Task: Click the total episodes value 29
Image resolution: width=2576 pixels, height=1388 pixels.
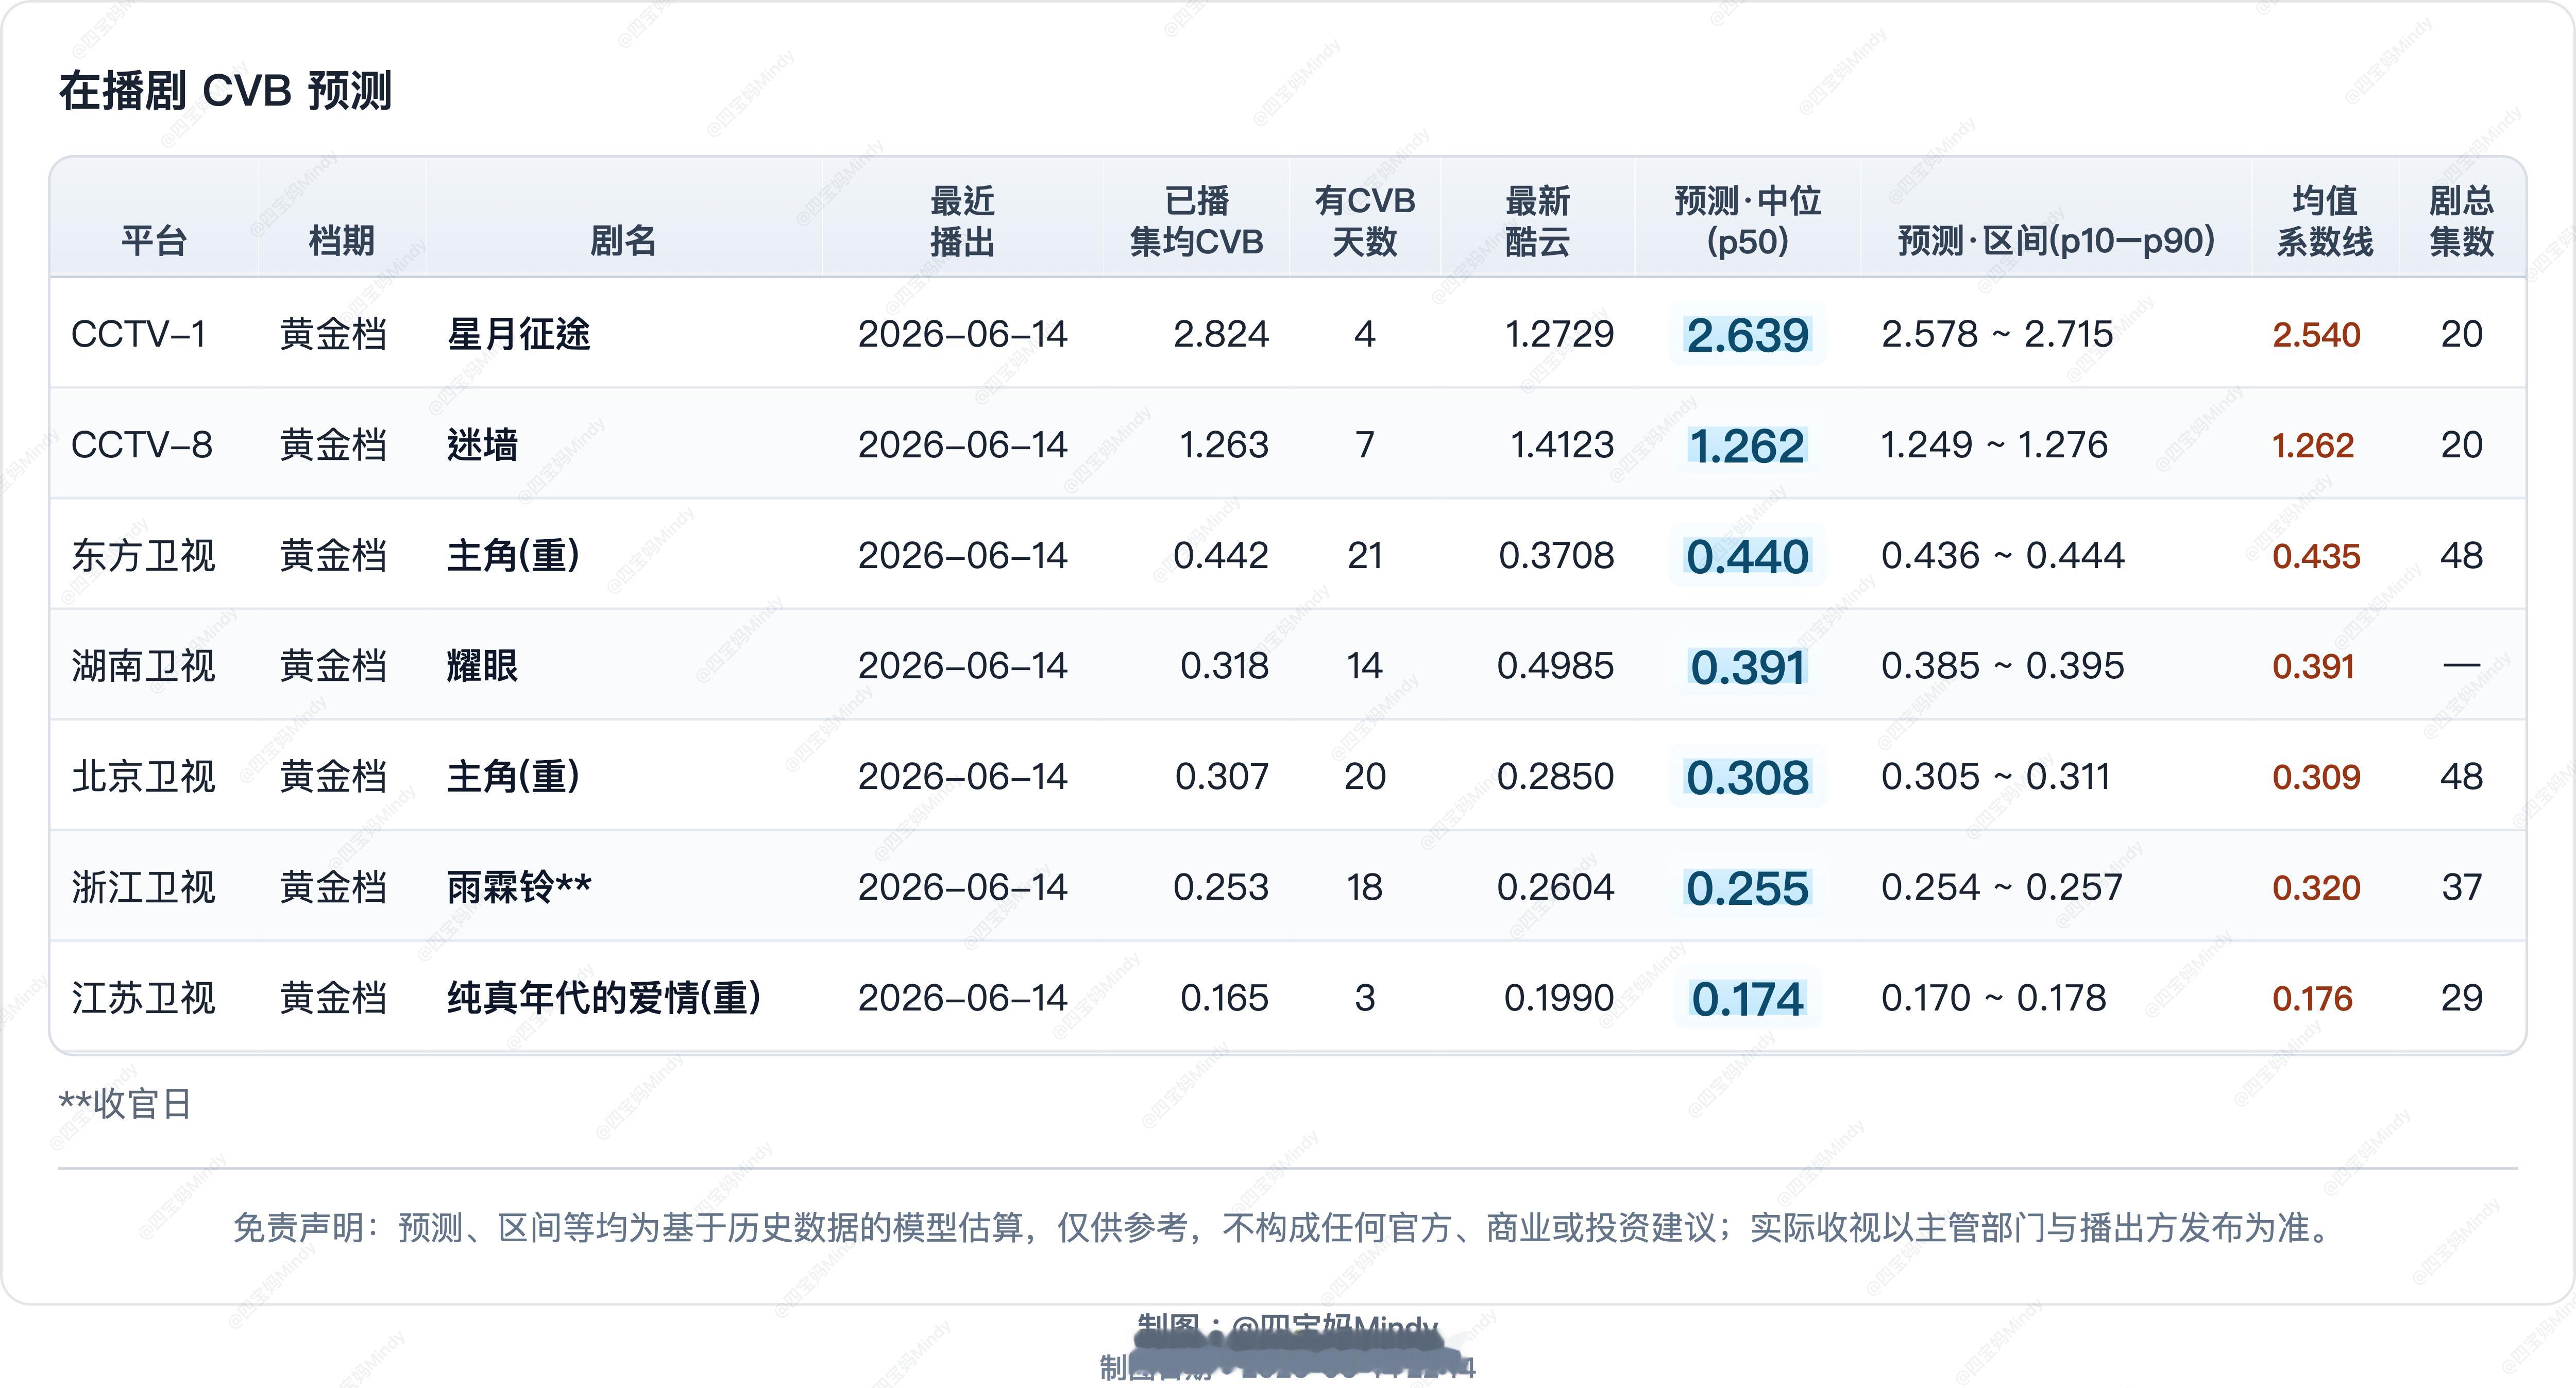Action: [2461, 998]
